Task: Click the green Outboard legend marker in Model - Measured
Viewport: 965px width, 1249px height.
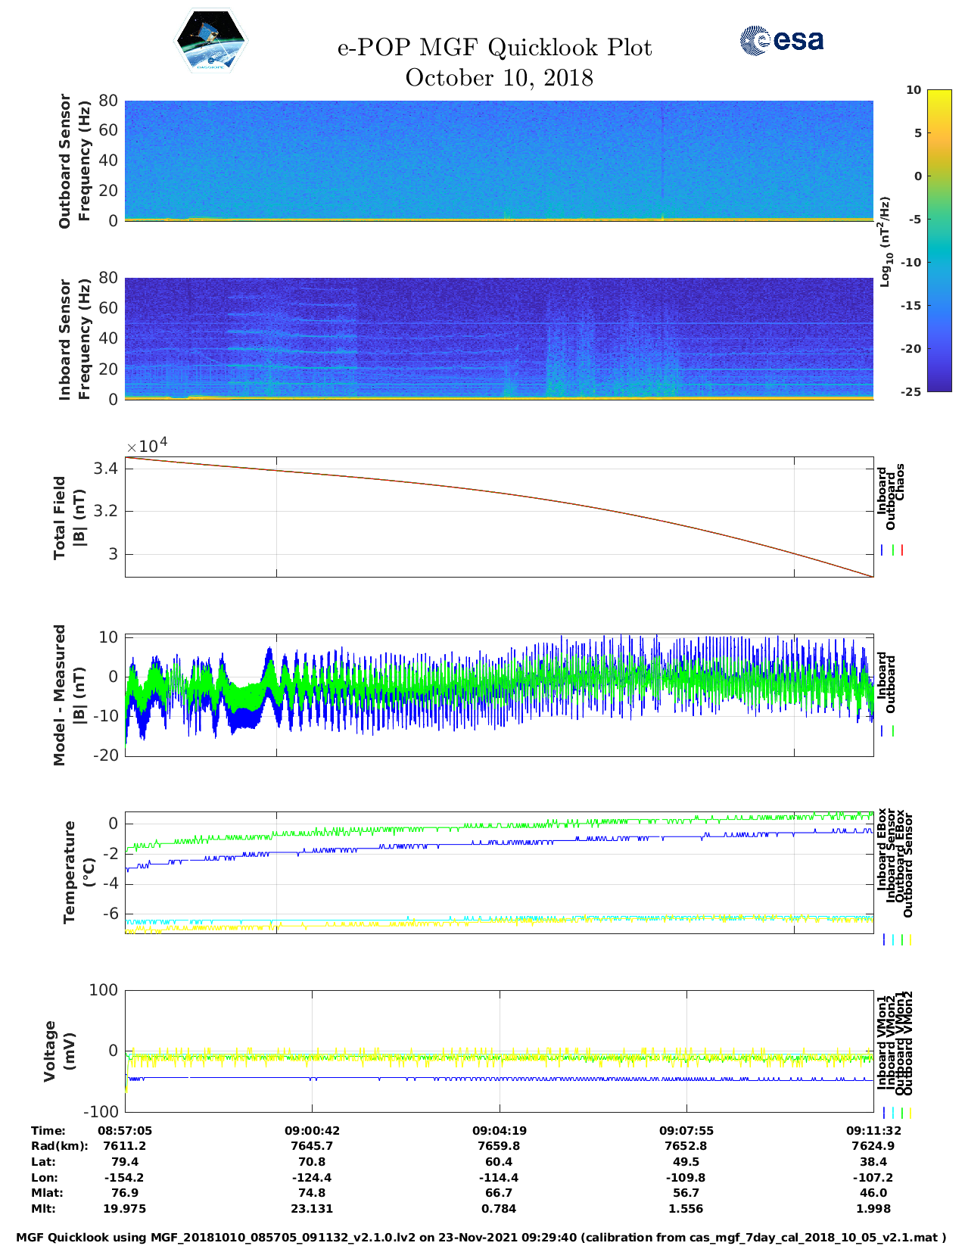Action: point(893,731)
